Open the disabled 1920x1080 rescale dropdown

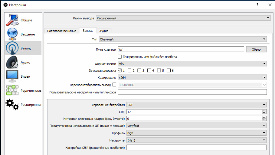coord(192,85)
